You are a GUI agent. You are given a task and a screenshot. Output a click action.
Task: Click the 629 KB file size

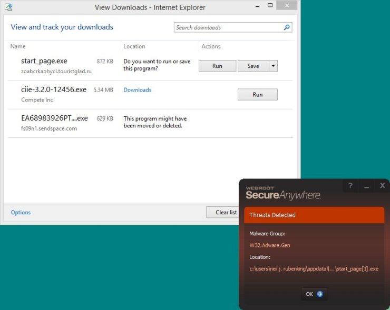(x=105, y=118)
